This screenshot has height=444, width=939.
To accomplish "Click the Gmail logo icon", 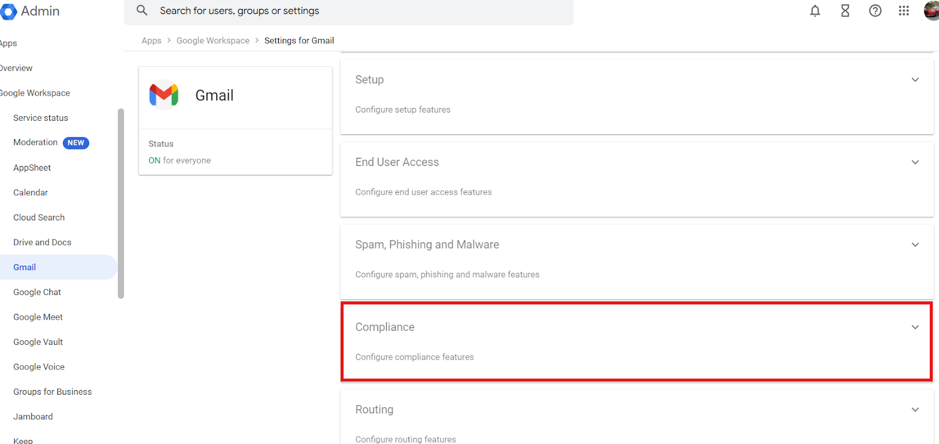I will [x=164, y=95].
